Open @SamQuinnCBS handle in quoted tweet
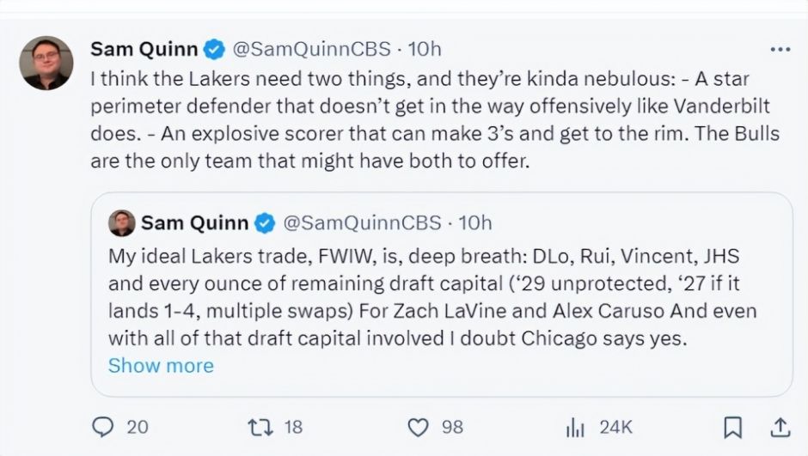This screenshot has width=808, height=456. 362,223
